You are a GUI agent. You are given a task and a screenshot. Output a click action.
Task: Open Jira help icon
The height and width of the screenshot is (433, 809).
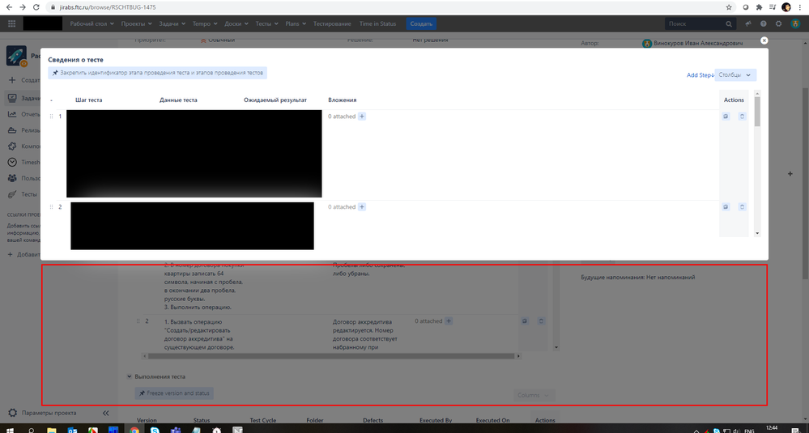[763, 23]
